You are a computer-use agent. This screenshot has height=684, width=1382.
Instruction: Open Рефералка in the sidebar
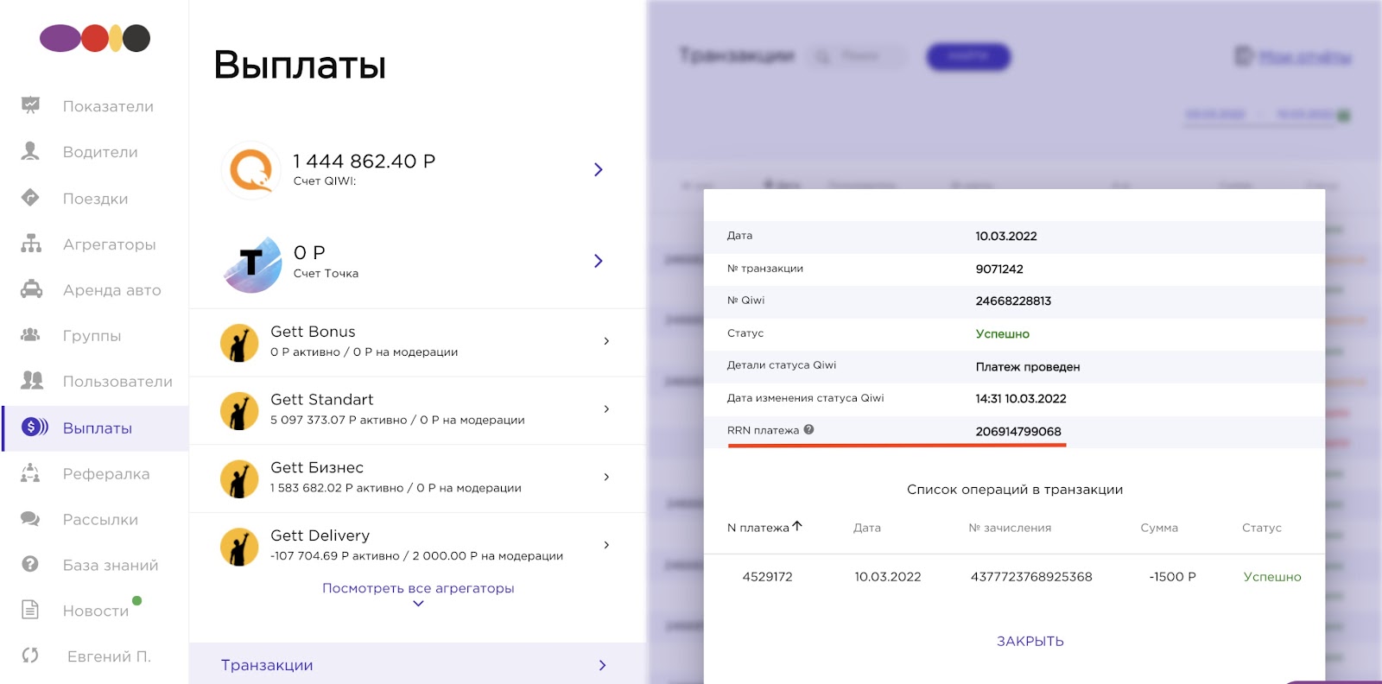(106, 474)
